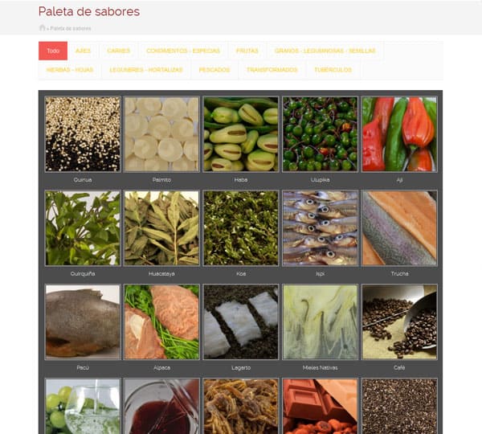Screen dimensions: 482x434
Task: Switch to the FRUTAS tab
Action: [x=247, y=51]
